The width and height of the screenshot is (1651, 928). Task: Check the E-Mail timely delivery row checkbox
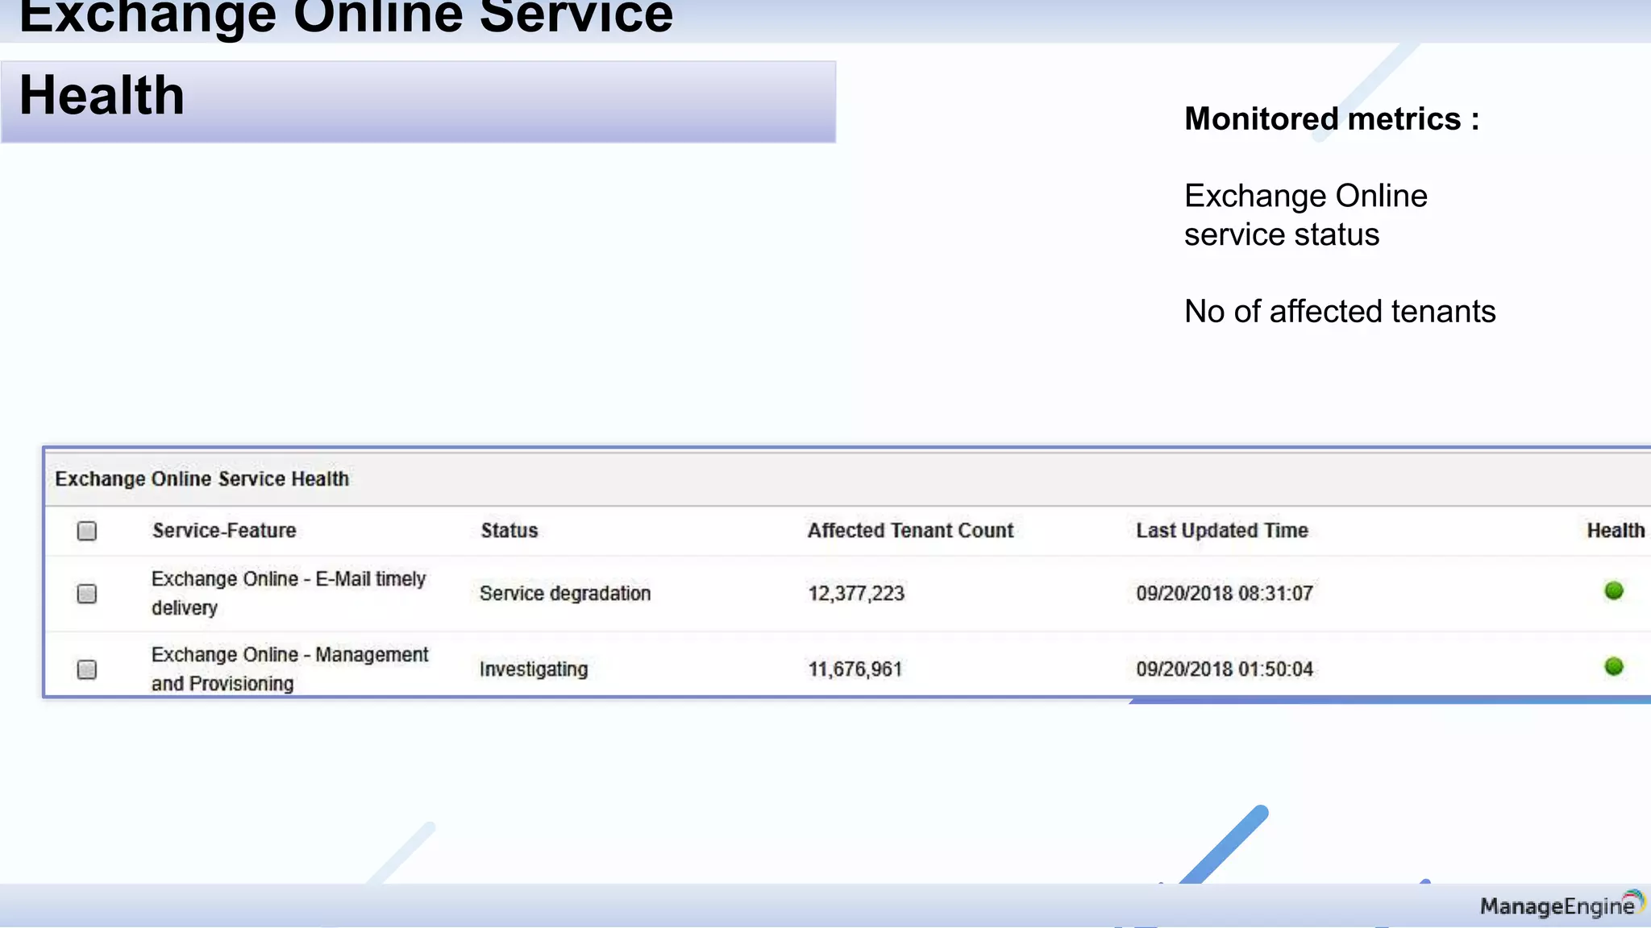87,594
